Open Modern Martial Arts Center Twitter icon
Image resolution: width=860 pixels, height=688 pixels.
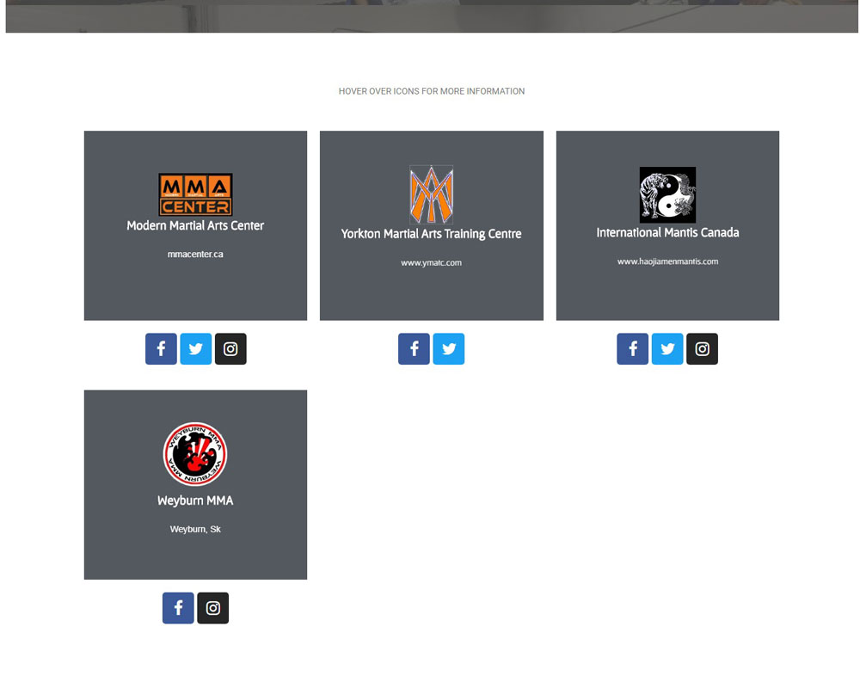[x=196, y=348]
